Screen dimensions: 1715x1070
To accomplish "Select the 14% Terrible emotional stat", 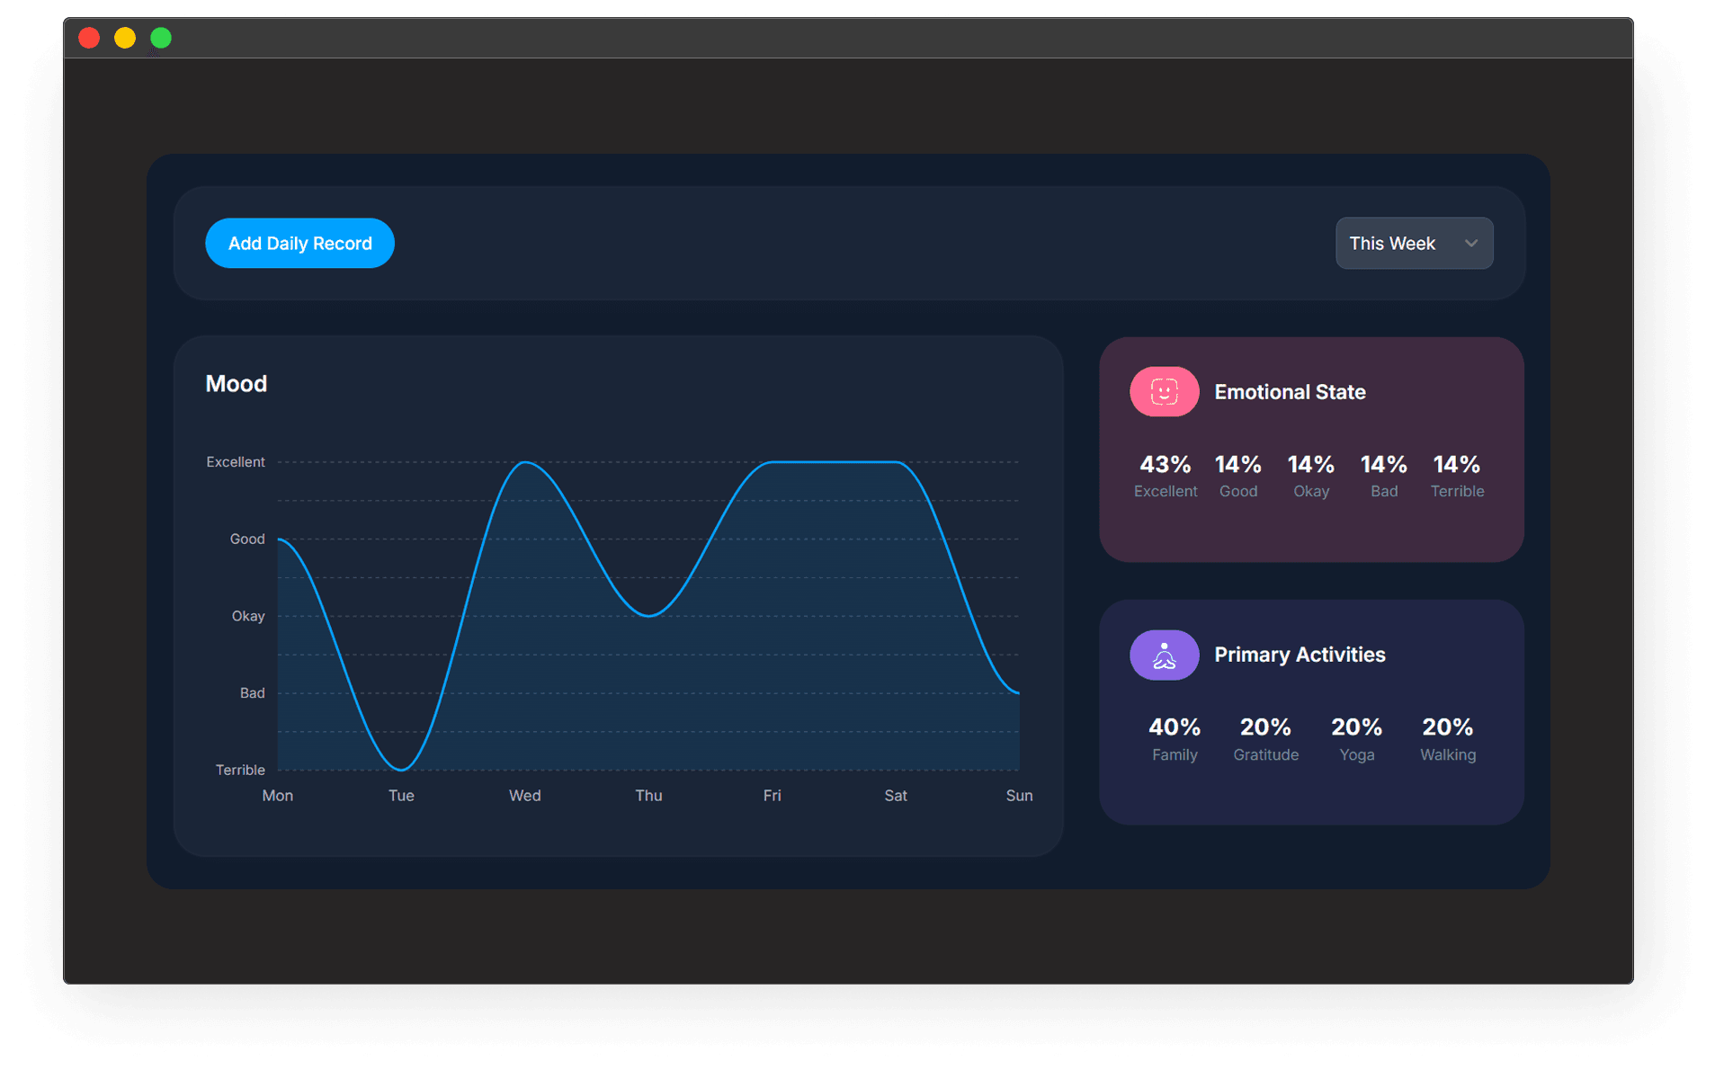I will pyautogui.click(x=1457, y=476).
